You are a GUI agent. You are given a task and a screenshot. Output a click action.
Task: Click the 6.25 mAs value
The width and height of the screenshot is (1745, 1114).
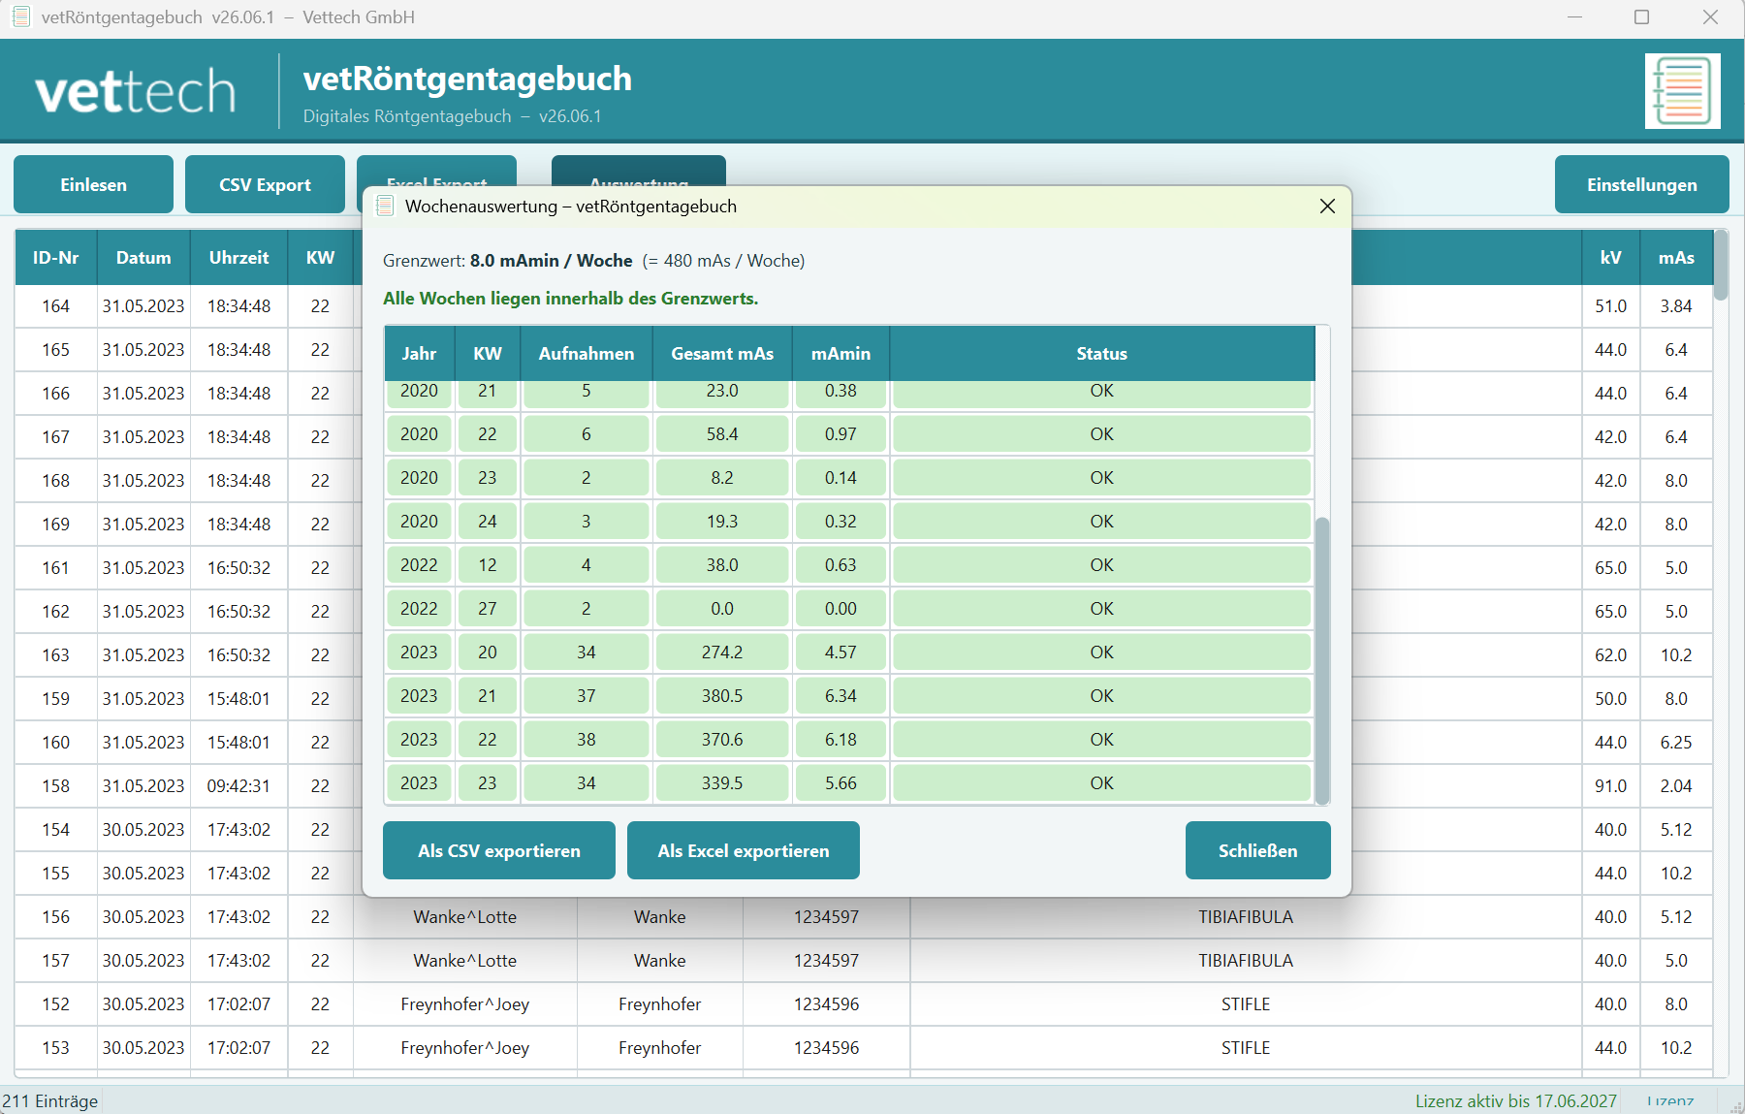coord(1676,743)
